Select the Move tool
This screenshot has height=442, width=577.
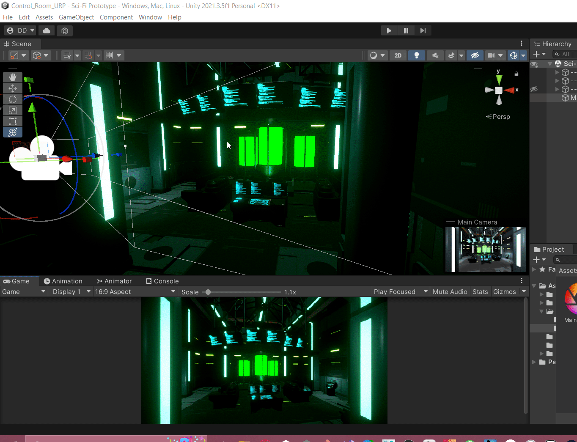[x=13, y=88]
